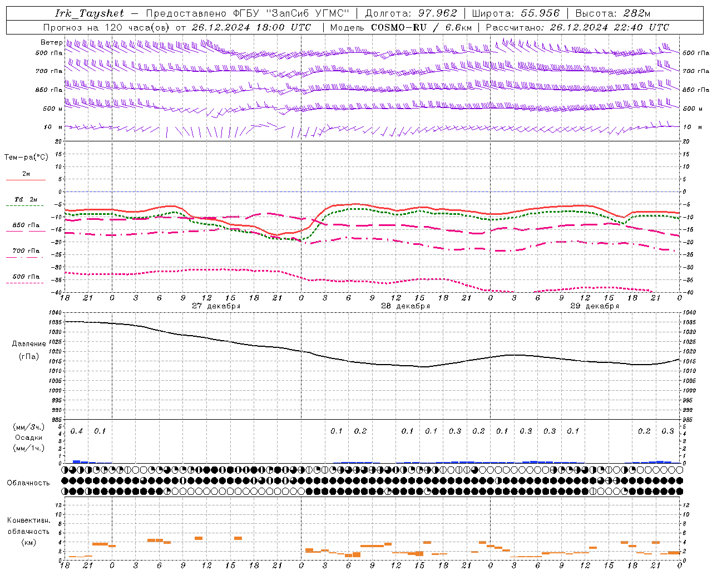Image resolution: width=712 pixels, height=570 pixels.
Task: Click the 28 декабря date label
Action: click(406, 306)
